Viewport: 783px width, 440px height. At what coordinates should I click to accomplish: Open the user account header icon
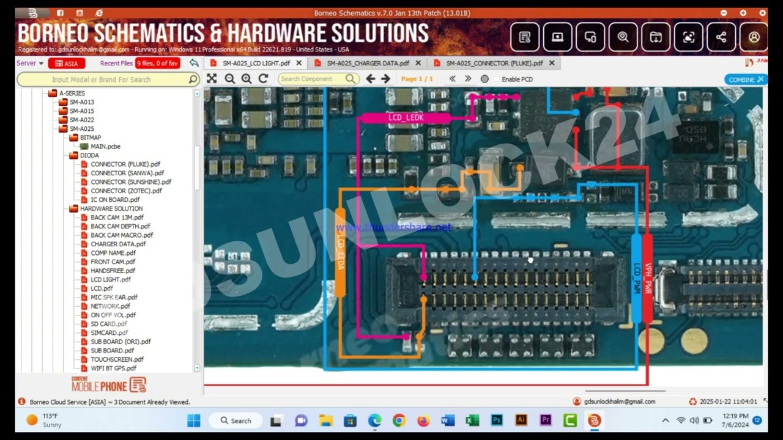pos(754,37)
